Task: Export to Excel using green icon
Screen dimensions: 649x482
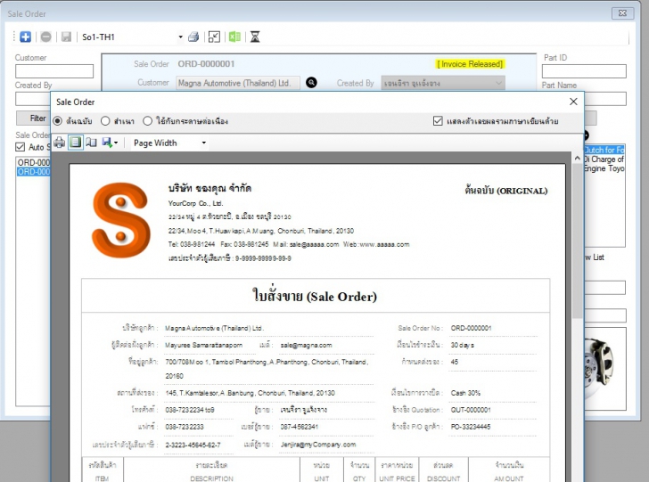Action: (234, 37)
